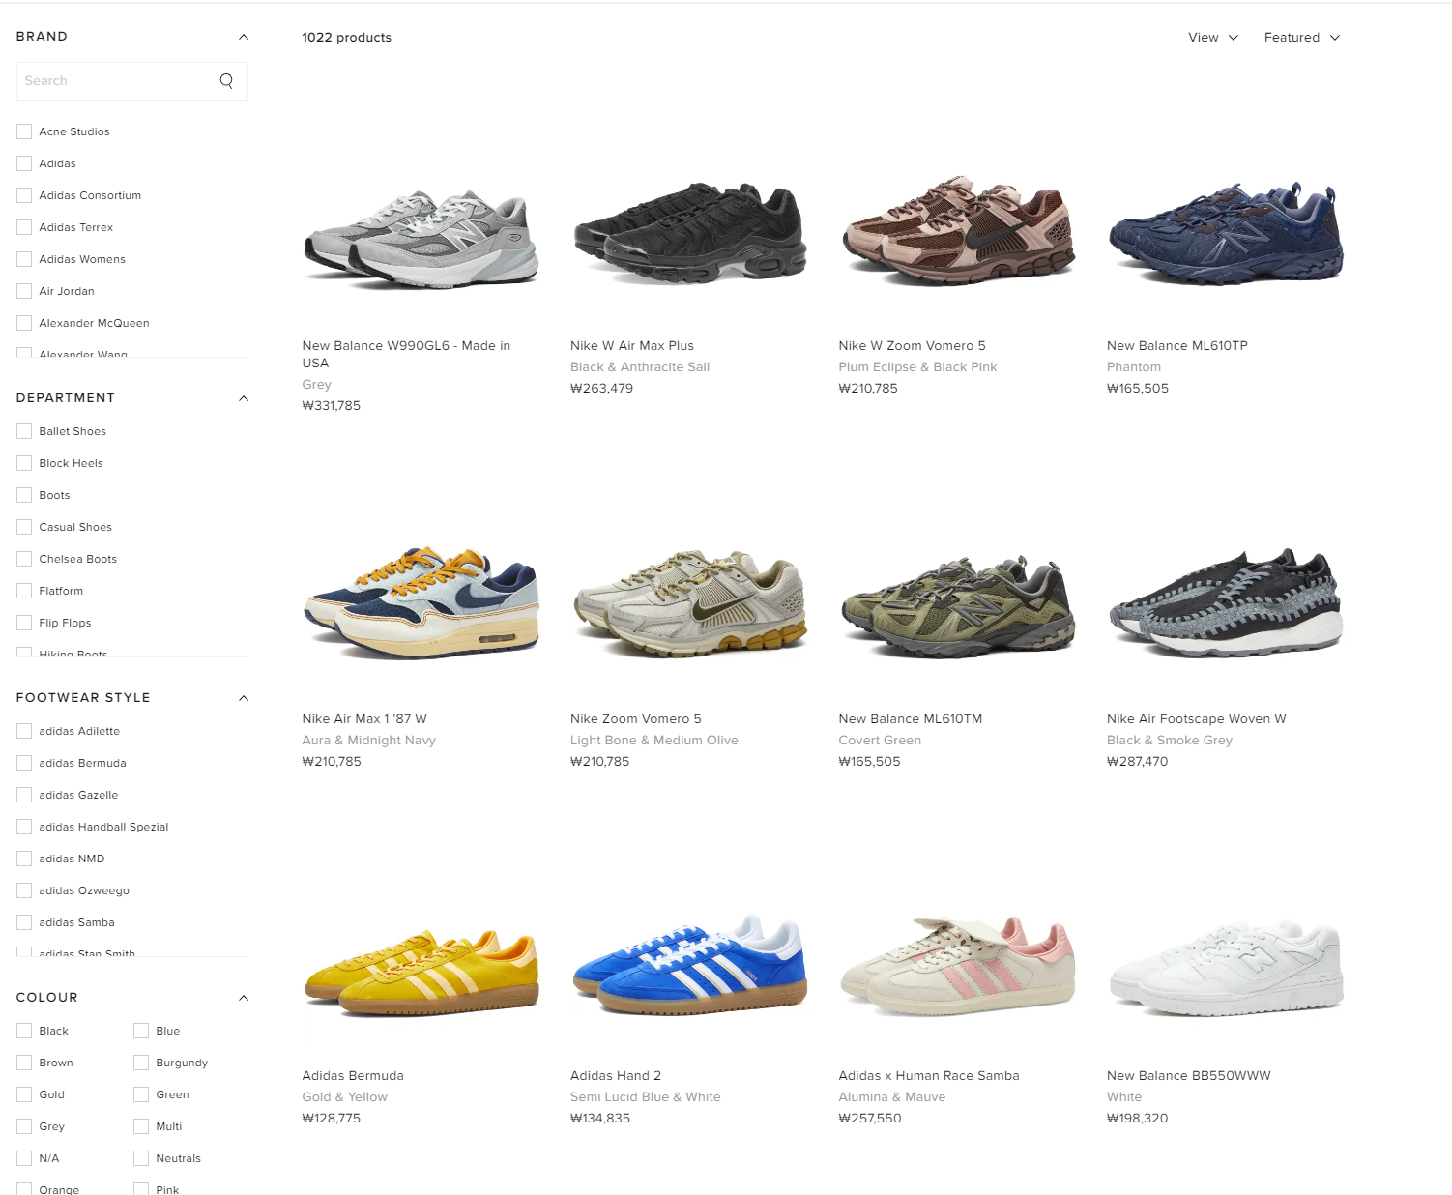Enable the Multi colour checkbox
Screen dimensions: 1452x1195
pos(141,1126)
